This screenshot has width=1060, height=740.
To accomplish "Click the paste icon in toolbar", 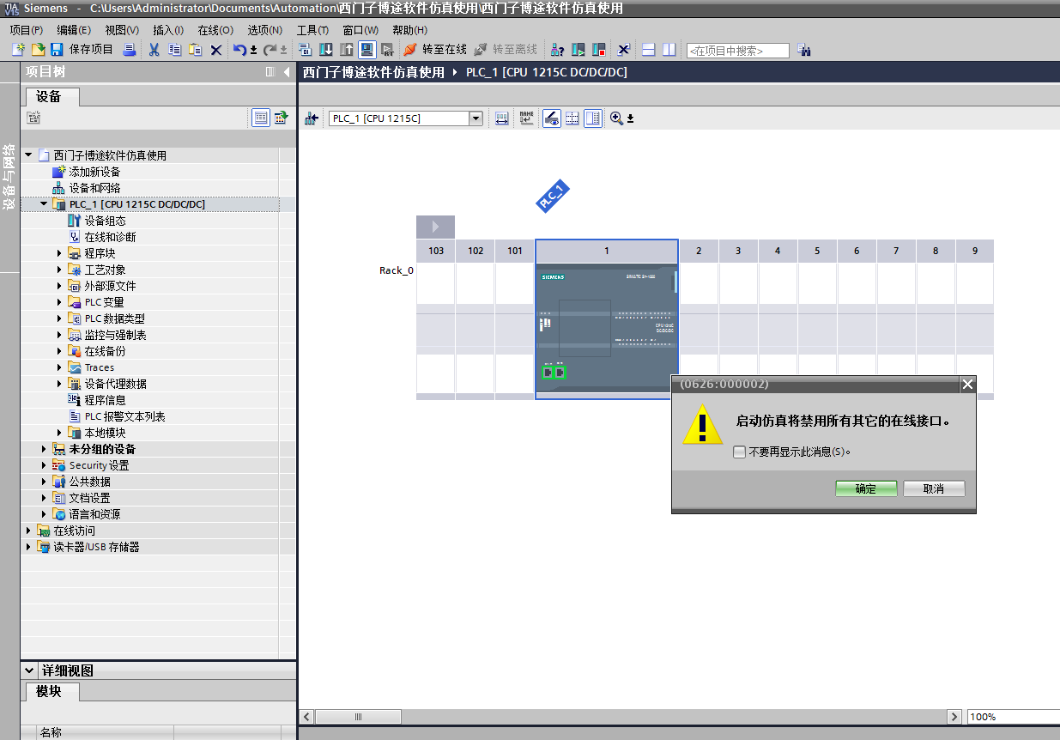I will click(195, 50).
